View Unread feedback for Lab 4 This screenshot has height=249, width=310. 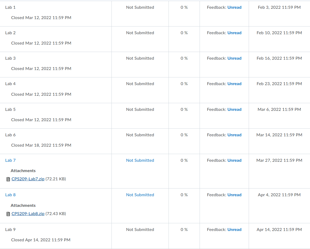tap(234, 84)
